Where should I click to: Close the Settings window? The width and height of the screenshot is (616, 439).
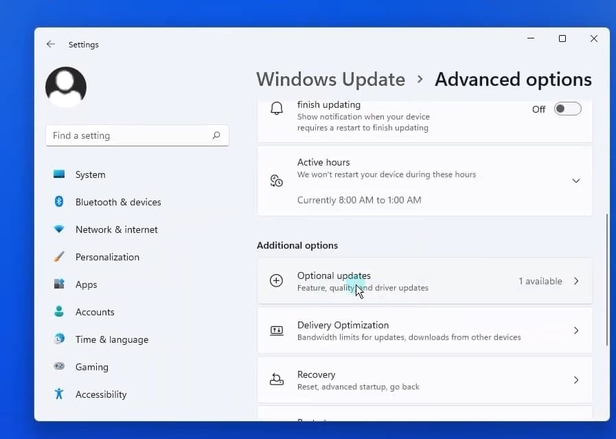594,38
